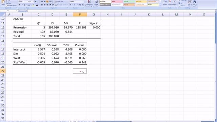217x122 pixels.
Task: Click the Delete cells button
Action: [170, 3]
